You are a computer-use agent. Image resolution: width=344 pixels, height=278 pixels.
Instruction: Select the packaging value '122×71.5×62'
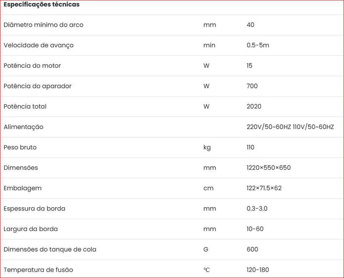pos(264,188)
